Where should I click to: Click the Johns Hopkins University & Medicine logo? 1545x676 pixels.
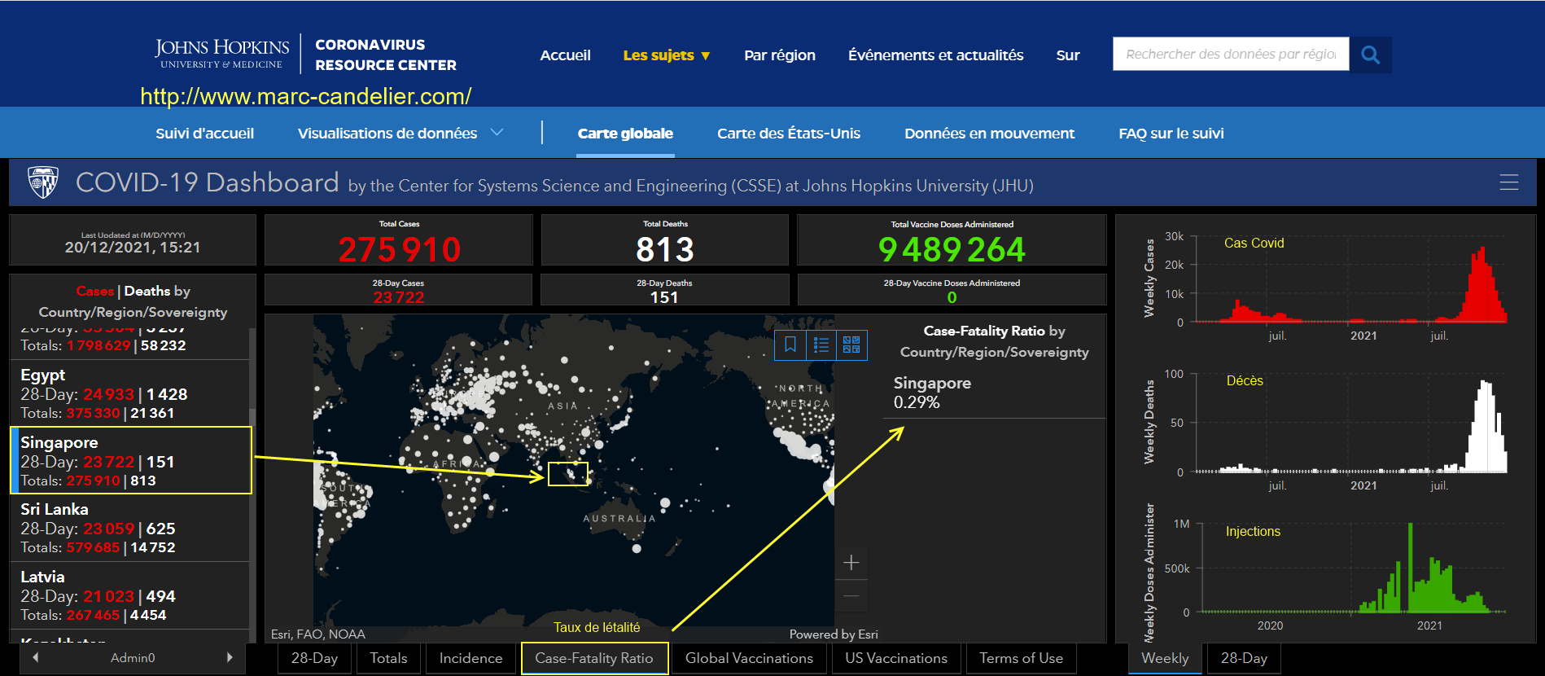pos(221,53)
